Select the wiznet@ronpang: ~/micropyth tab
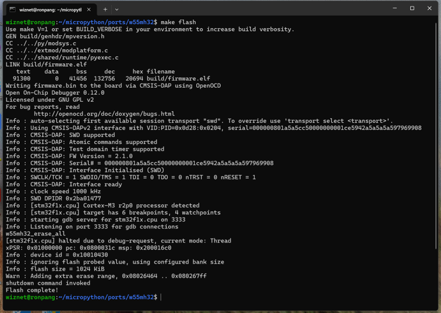Viewport: 441px width, 313px height. tap(50, 9)
